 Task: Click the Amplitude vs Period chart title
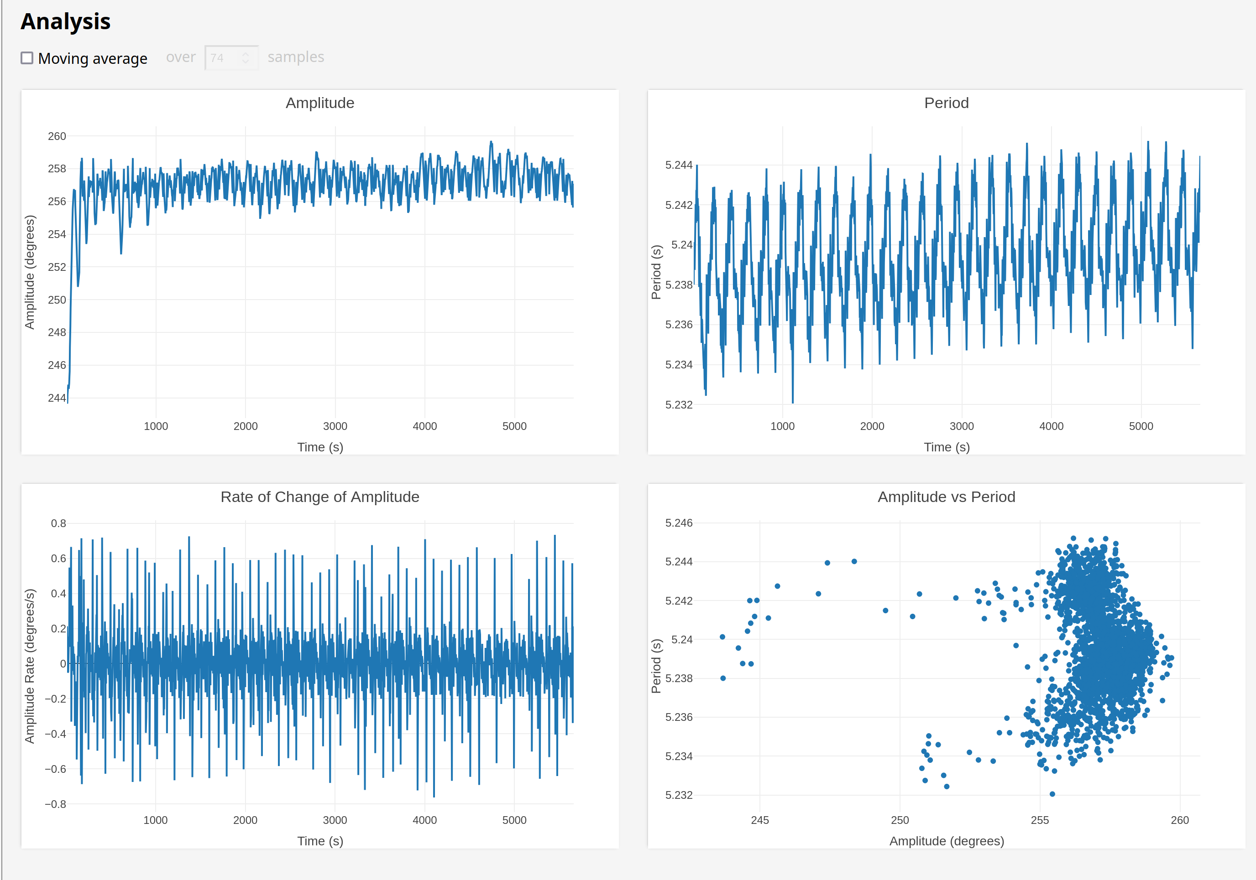[946, 497]
